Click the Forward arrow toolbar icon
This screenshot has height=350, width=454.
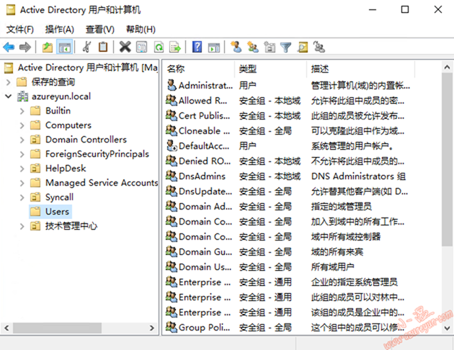tap(25, 47)
